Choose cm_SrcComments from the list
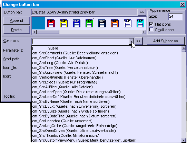 coord(107,53)
